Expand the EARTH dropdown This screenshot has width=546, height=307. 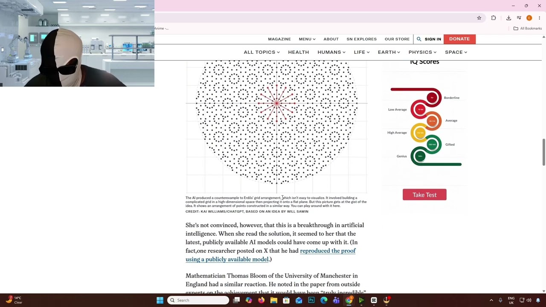(389, 52)
